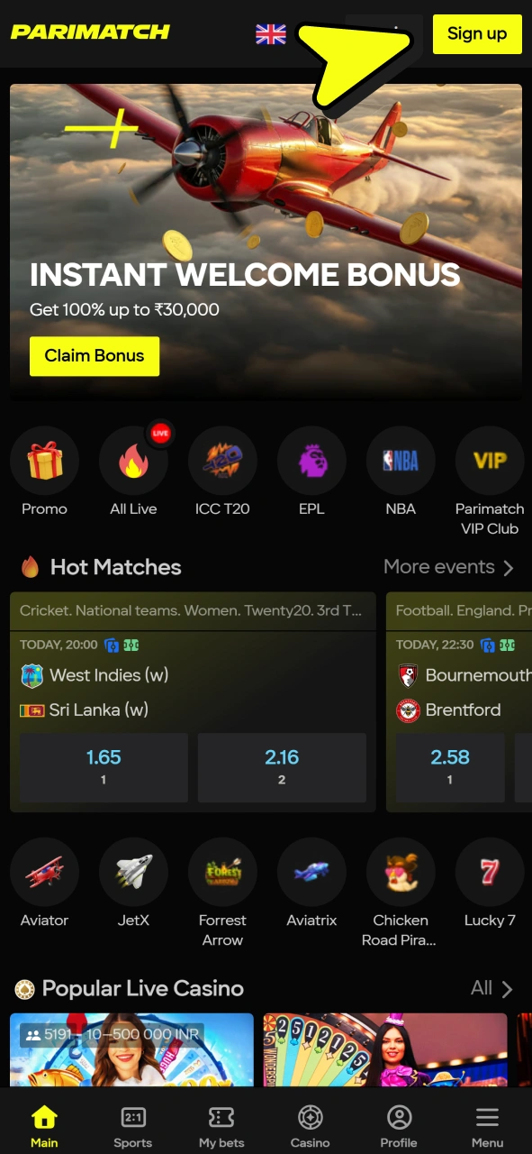Open the Chicken Road game icon

(401, 872)
